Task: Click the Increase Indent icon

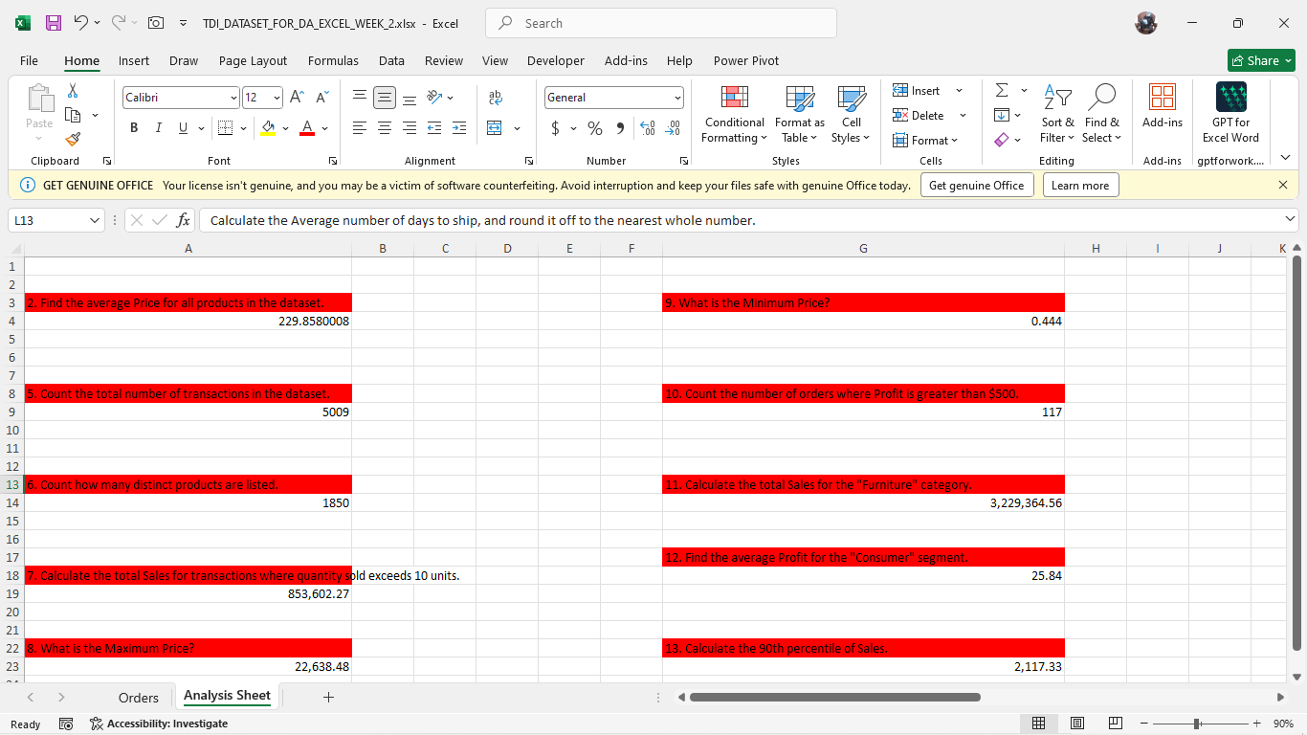Action: coord(459,128)
